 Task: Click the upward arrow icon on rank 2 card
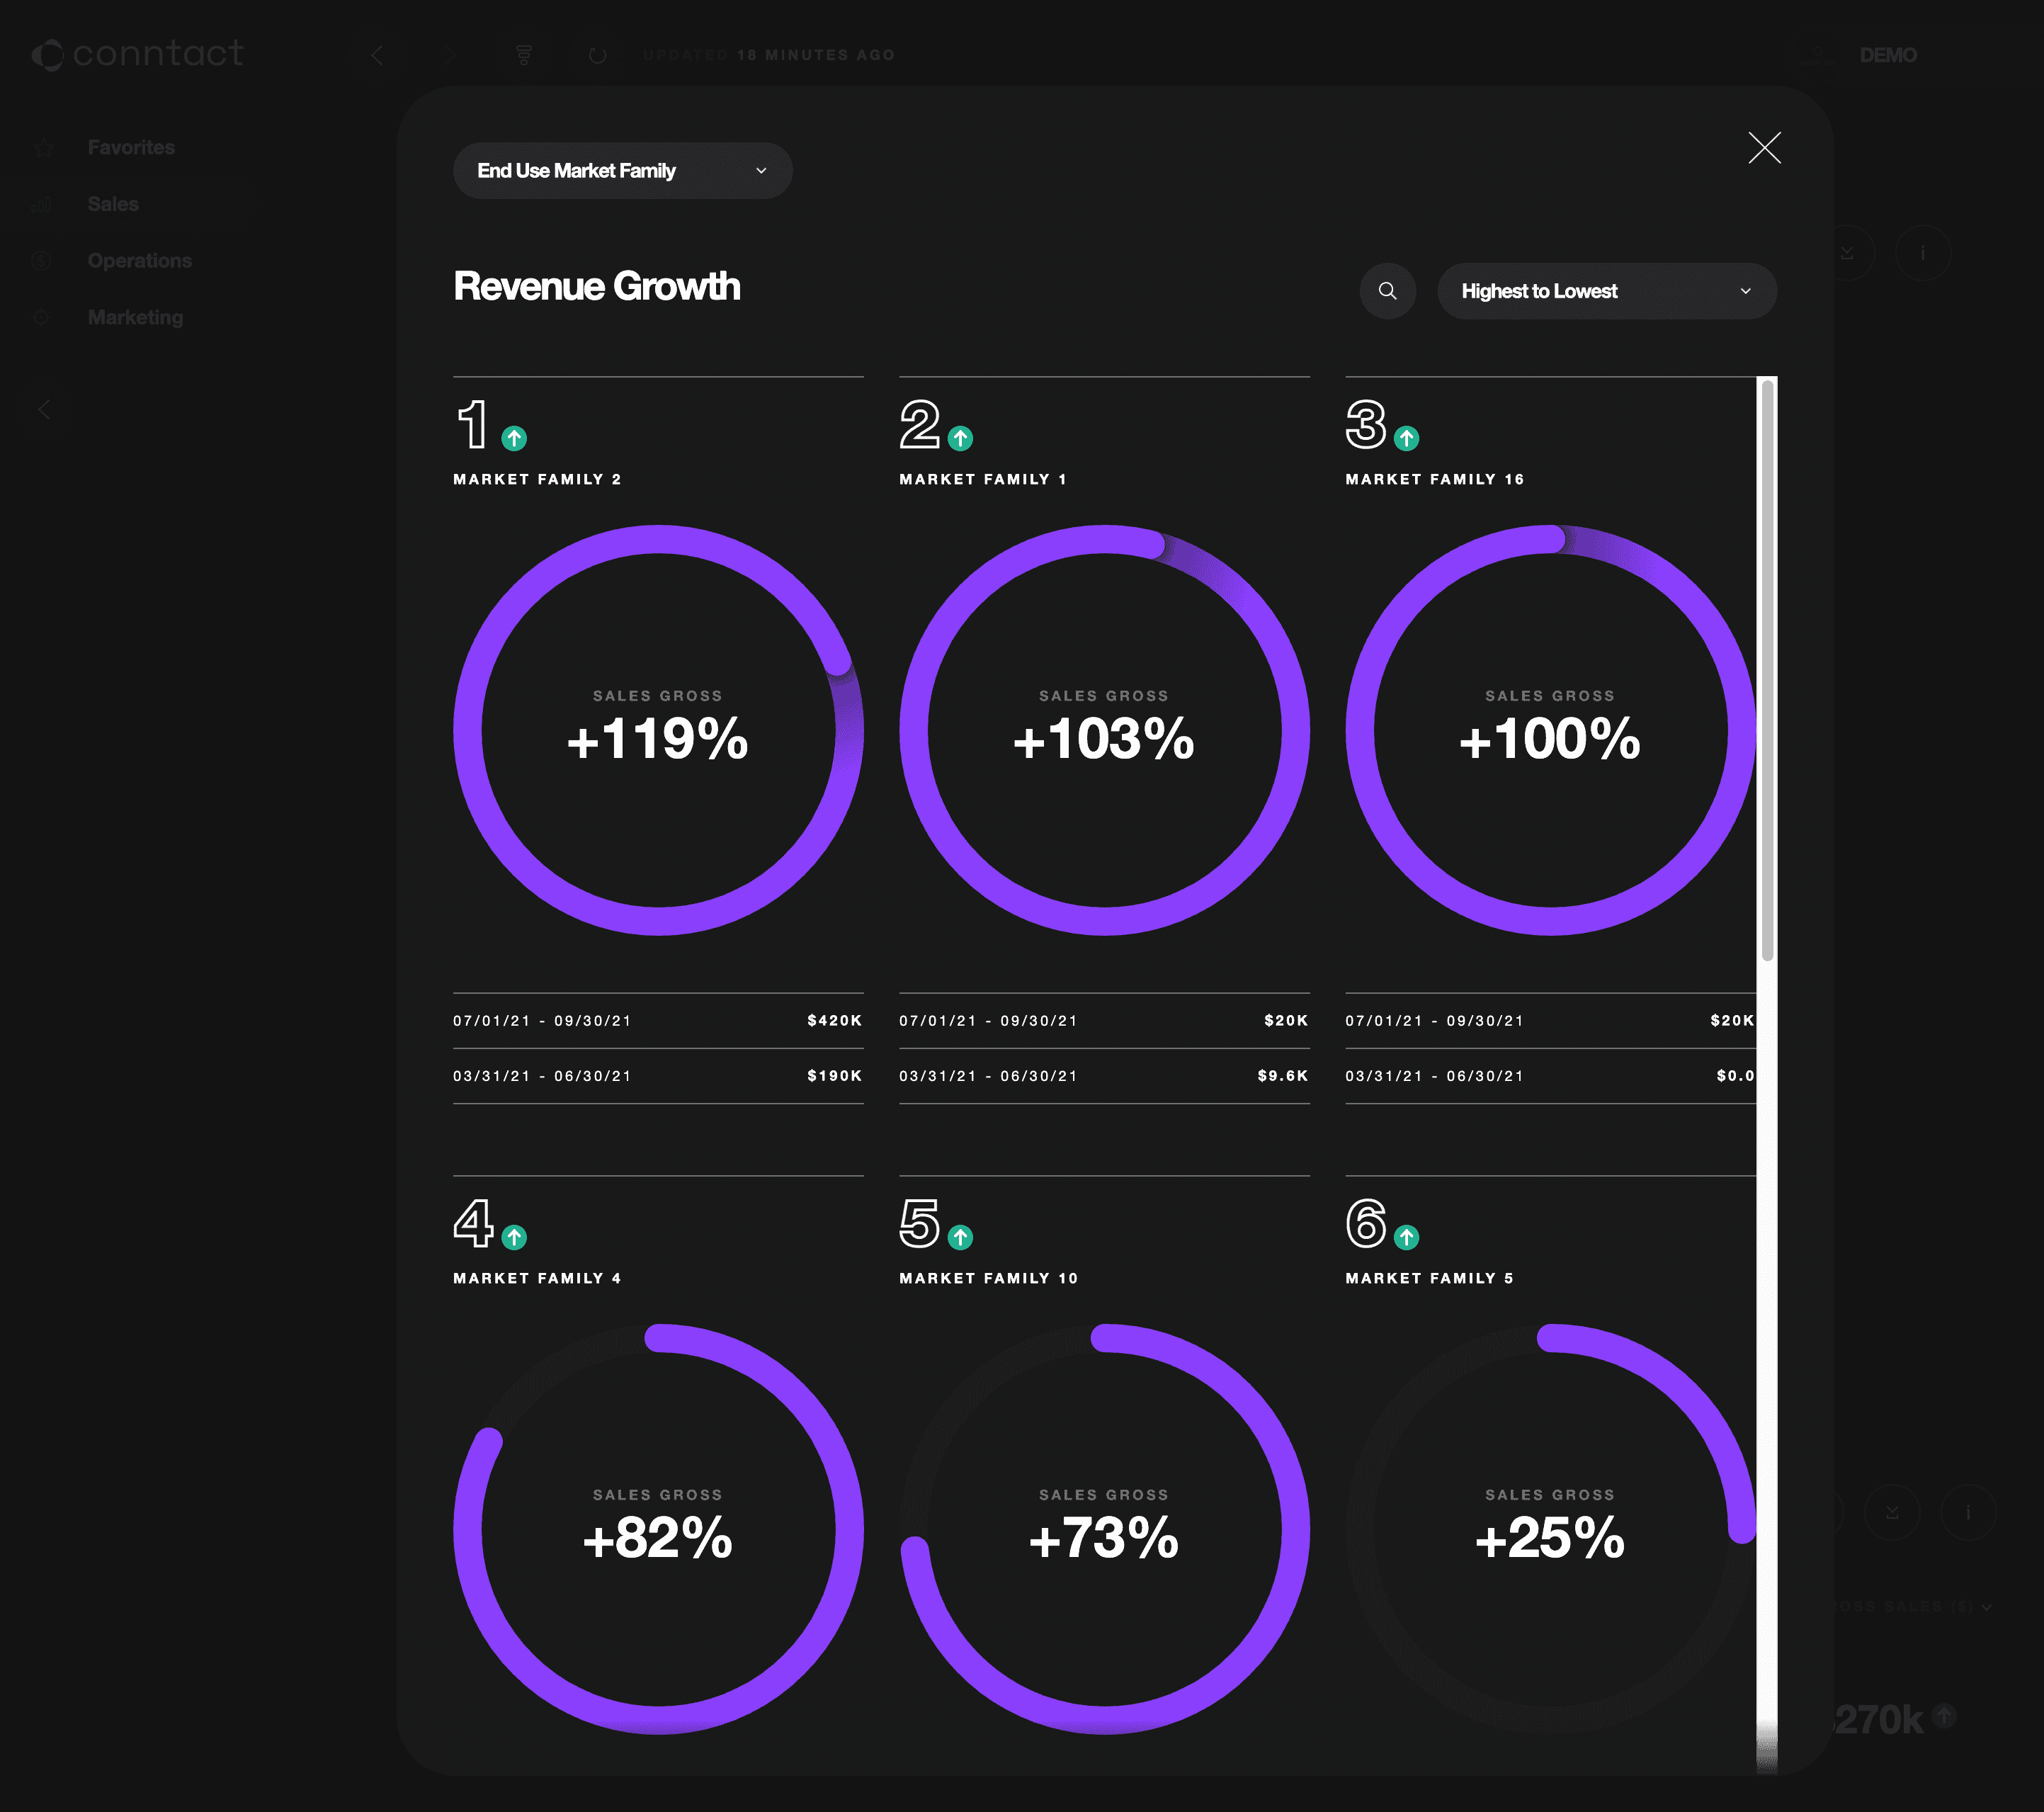(x=960, y=437)
